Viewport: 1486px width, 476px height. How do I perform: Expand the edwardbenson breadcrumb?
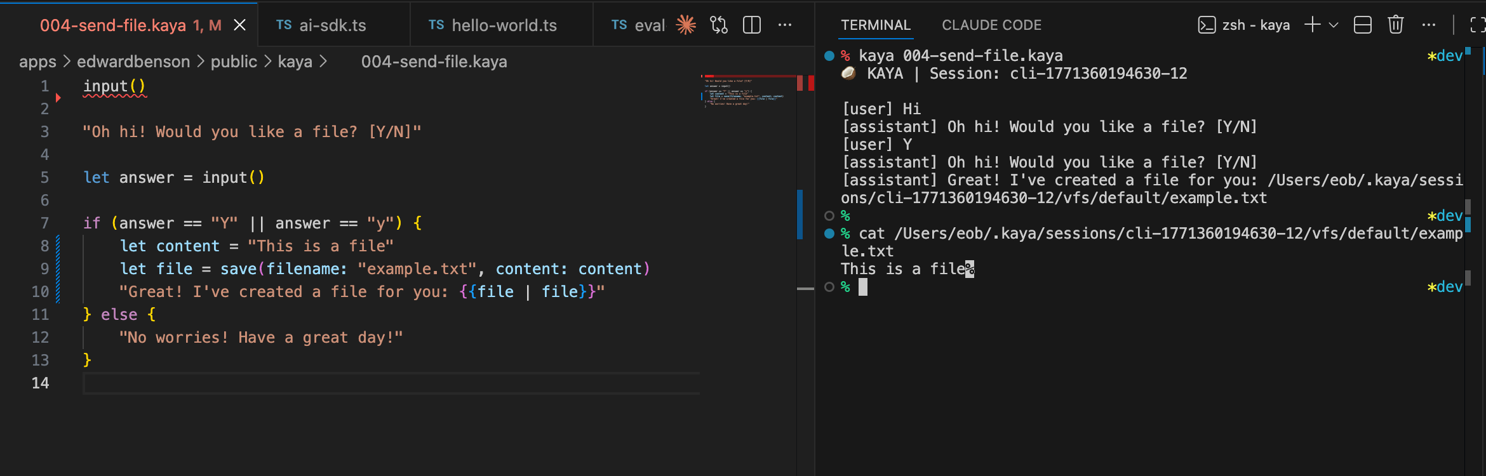click(133, 62)
